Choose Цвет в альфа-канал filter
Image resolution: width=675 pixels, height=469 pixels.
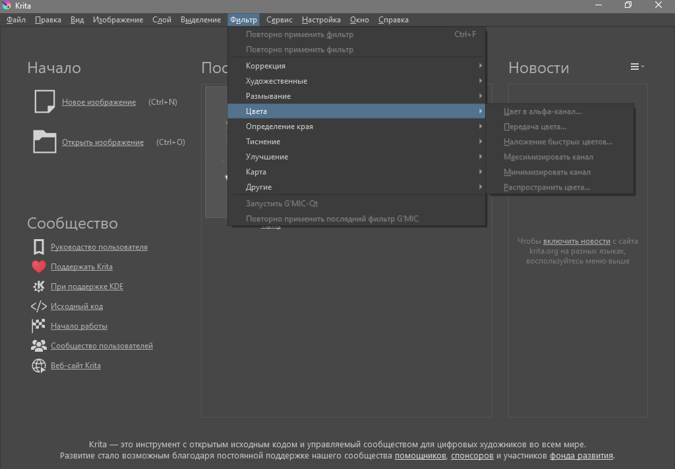[560, 111]
